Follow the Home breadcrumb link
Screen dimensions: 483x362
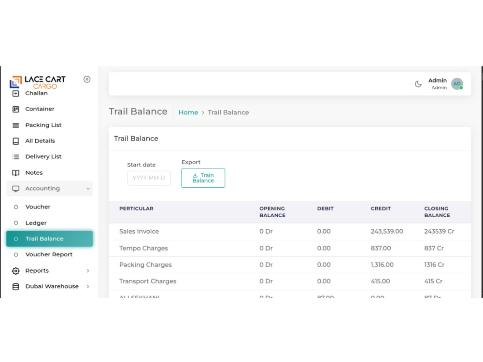coord(188,112)
